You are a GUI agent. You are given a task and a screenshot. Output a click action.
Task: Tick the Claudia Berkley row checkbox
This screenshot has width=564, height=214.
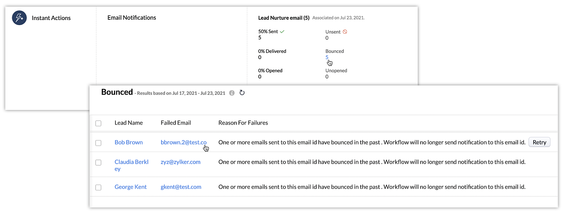point(98,163)
